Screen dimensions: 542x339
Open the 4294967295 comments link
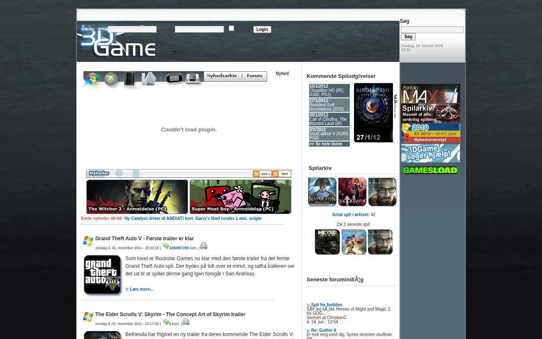pyautogui.click(x=179, y=248)
